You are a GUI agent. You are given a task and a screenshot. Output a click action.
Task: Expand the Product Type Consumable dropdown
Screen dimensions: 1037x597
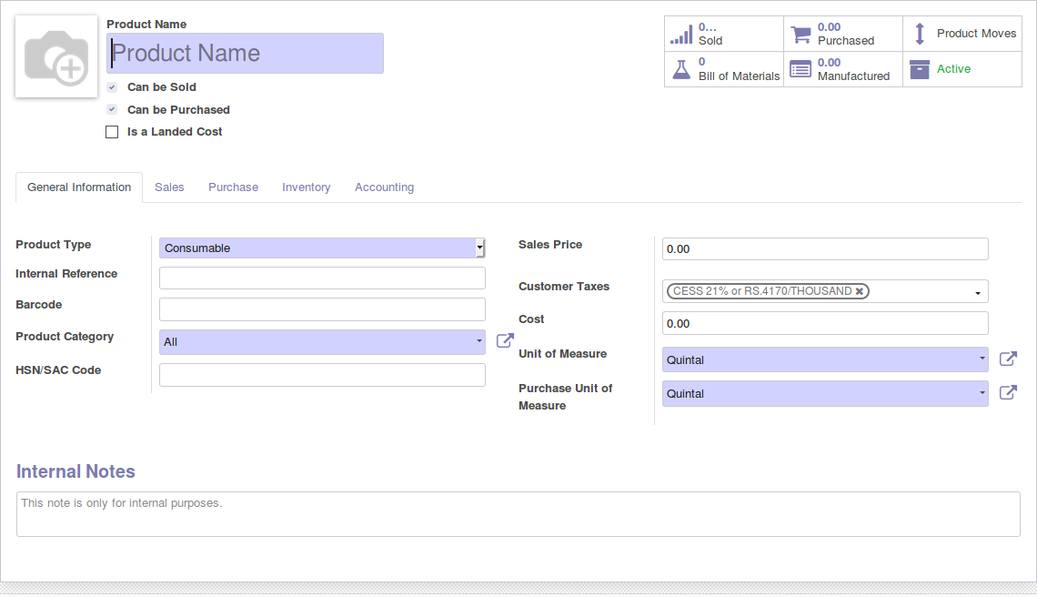(322, 248)
